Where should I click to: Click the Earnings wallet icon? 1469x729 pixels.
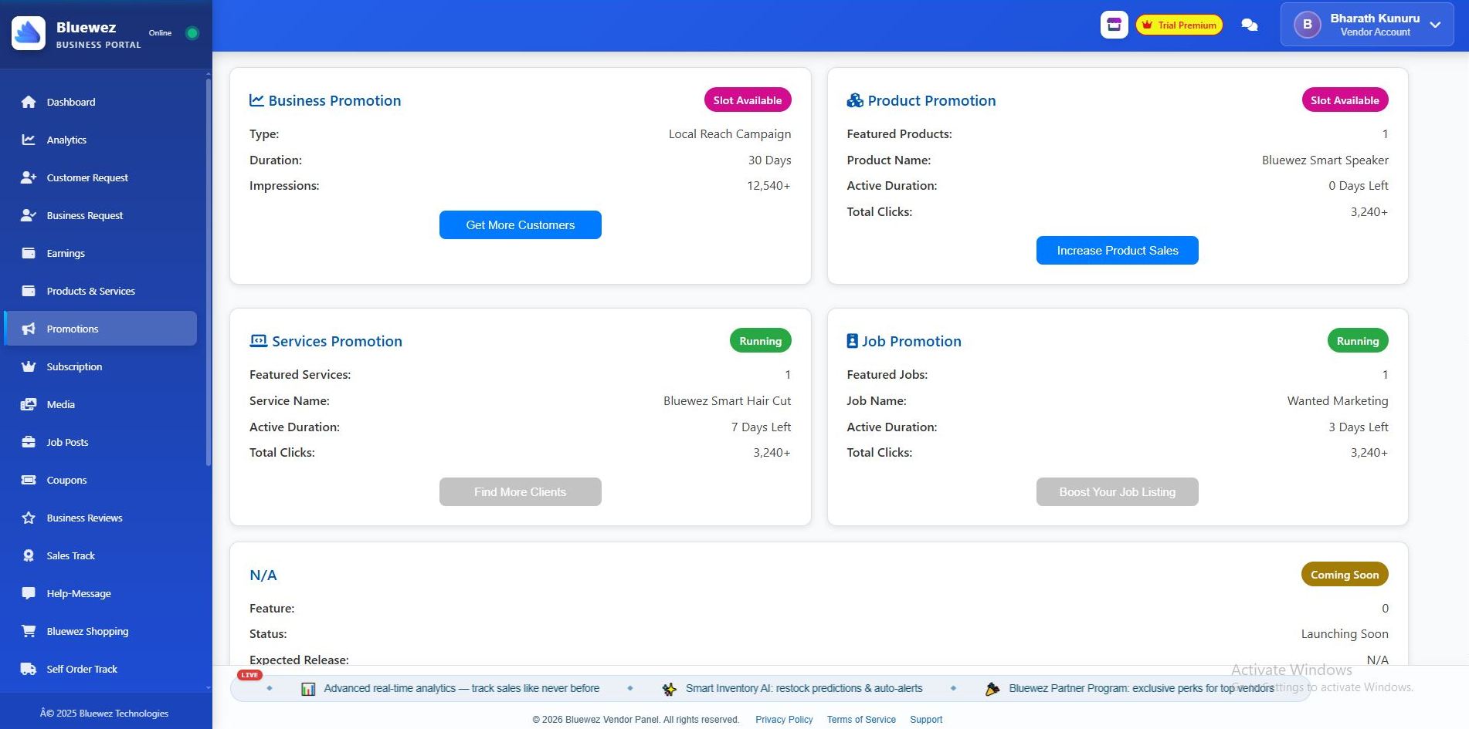point(29,253)
